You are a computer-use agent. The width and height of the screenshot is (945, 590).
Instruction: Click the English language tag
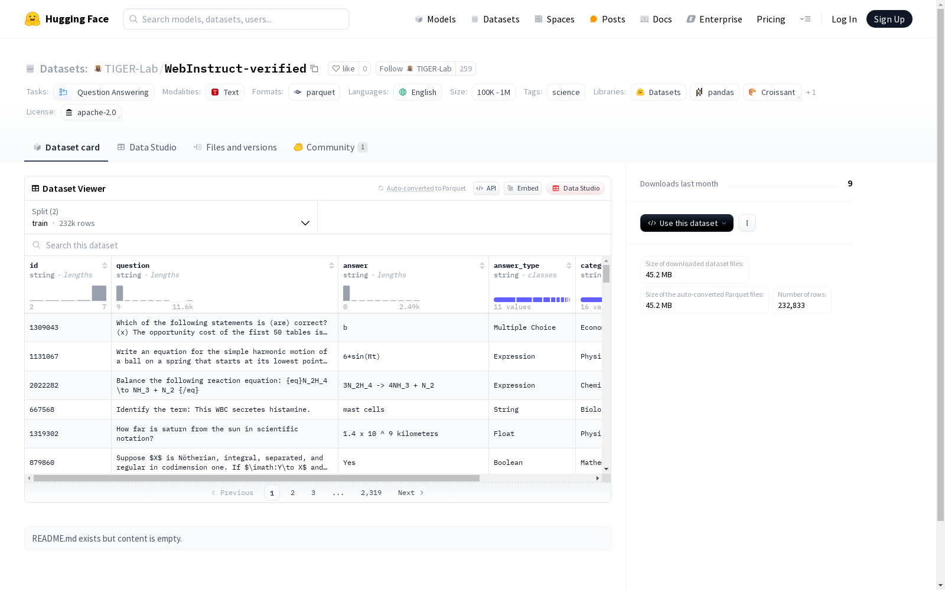pos(418,92)
